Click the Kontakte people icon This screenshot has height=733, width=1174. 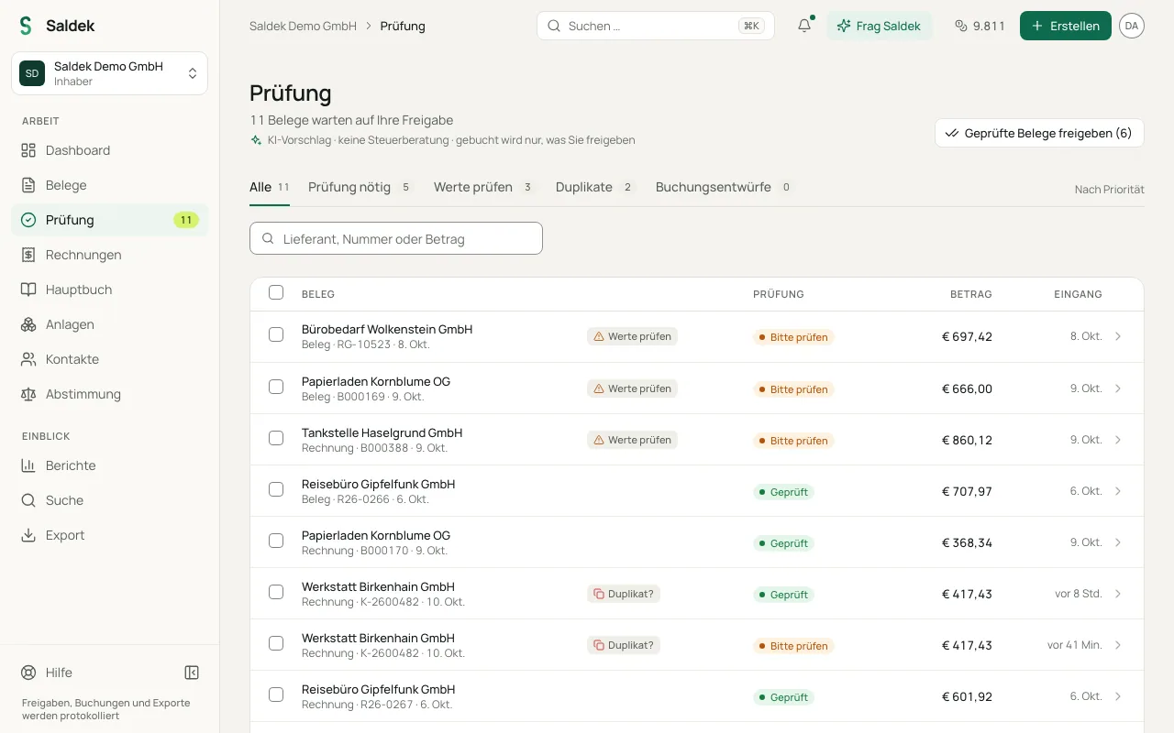[28, 359]
